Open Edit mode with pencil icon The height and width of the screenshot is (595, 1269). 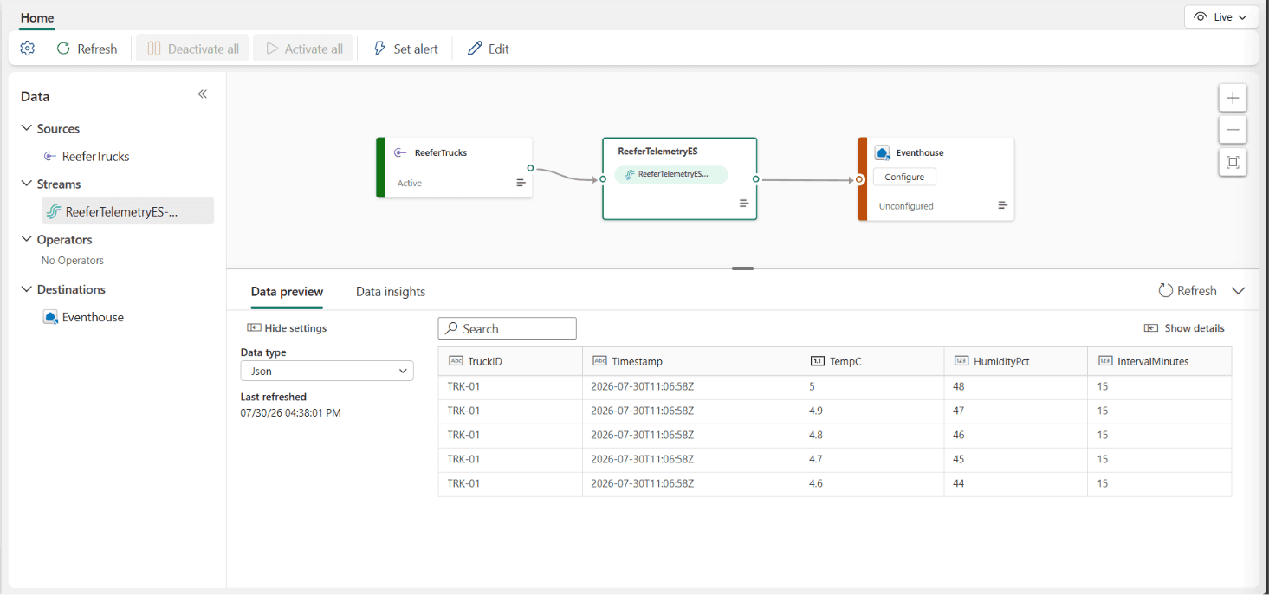pos(489,49)
